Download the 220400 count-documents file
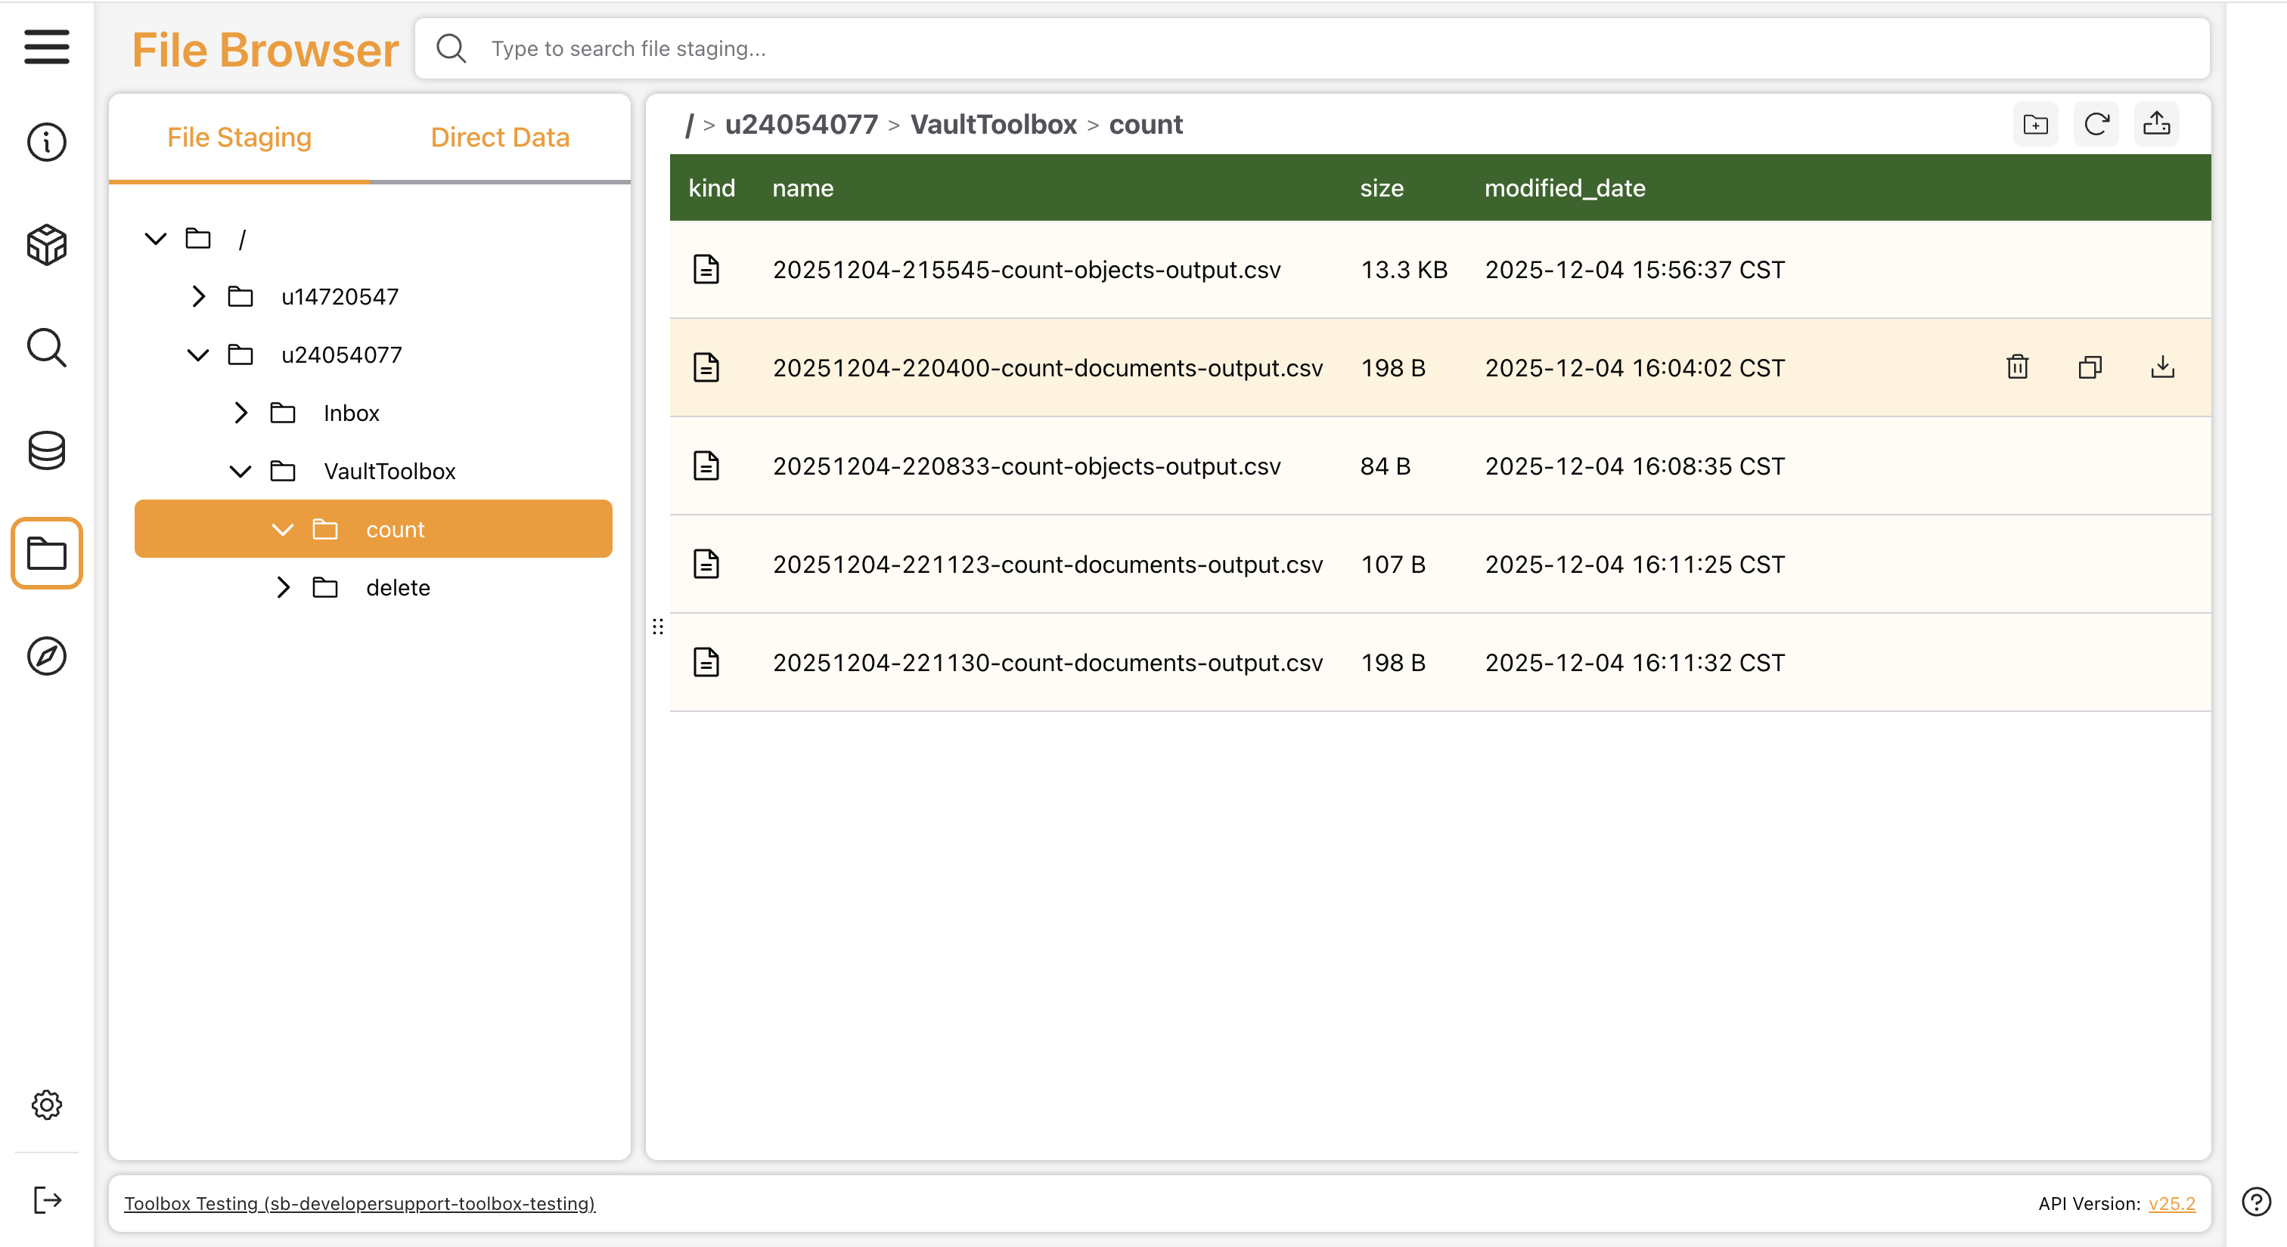Image resolution: width=2287 pixels, height=1247 pixels. (2163, 367)
